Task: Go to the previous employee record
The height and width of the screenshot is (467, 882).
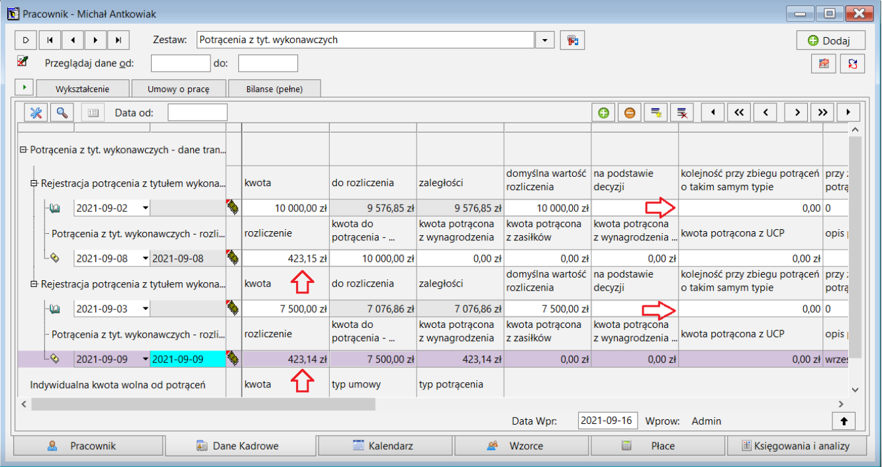Action: coord(72,40)
